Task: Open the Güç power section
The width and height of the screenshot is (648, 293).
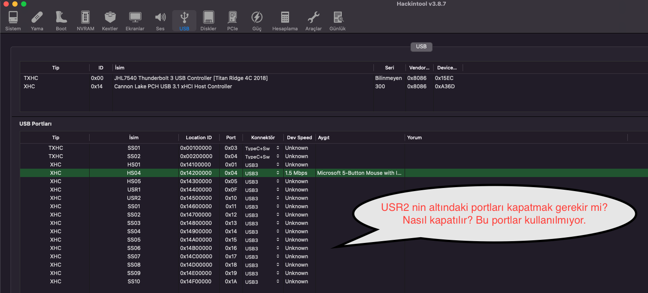Action: coord(257,21)
